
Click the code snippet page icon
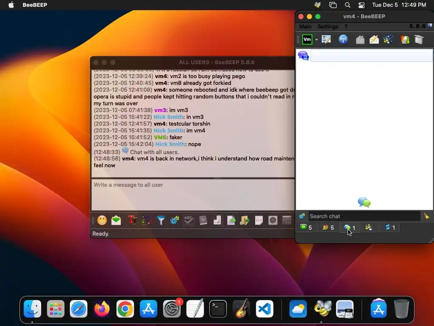[x=259, y=220]
